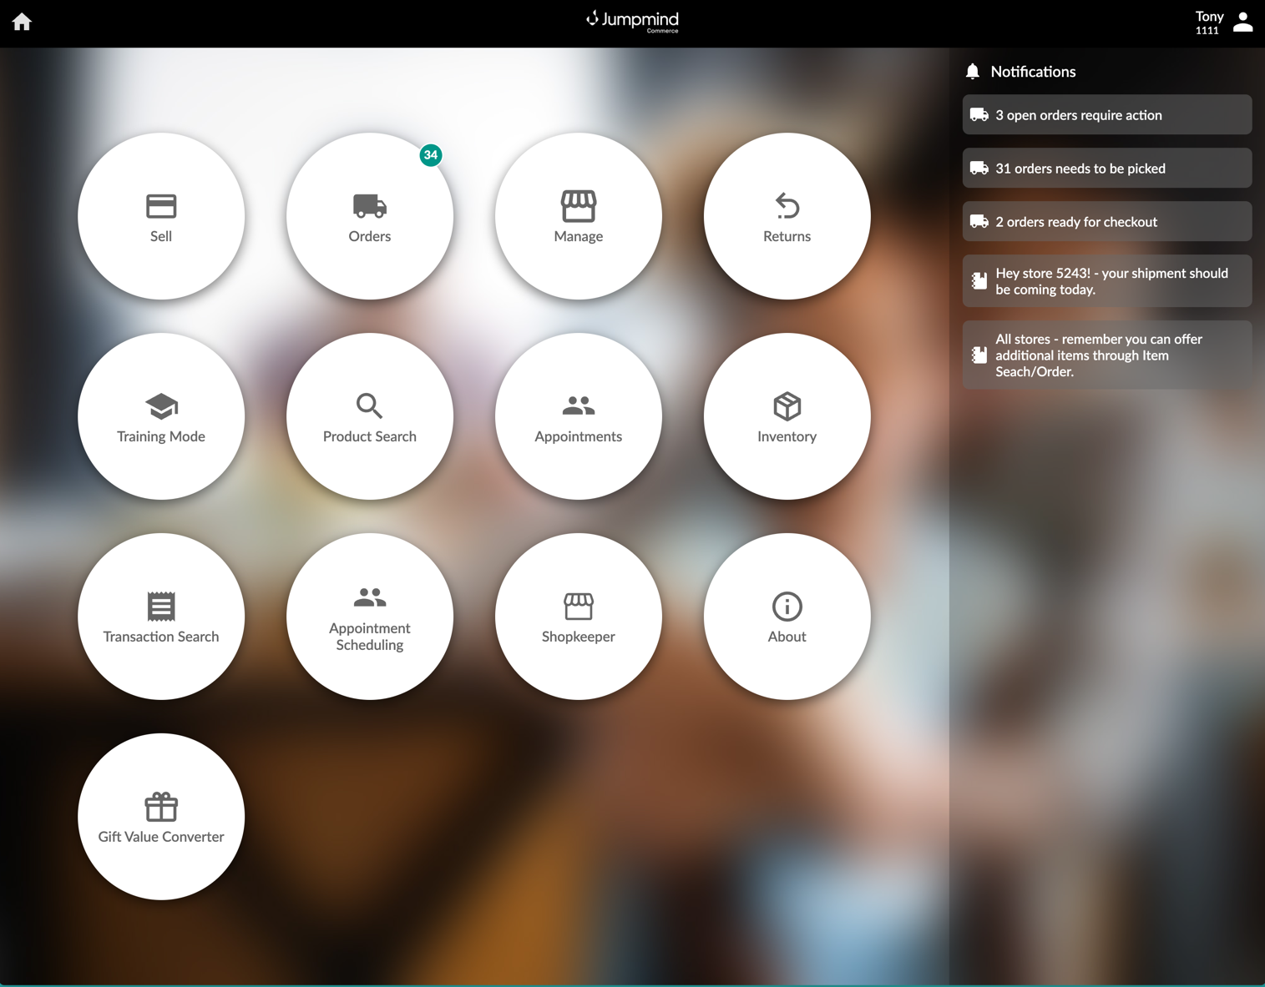Open the Sell tile
1265x987 pixels.
pos(161,216)
